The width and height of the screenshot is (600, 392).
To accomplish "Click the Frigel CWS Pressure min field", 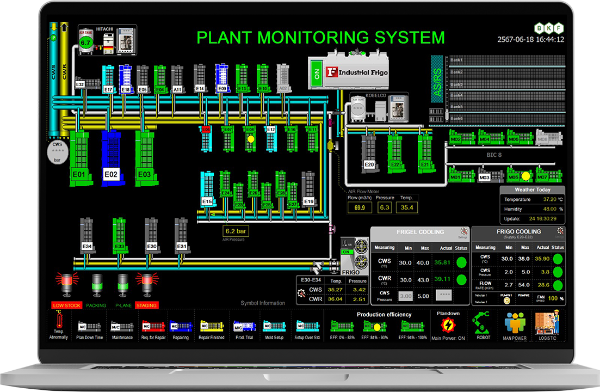I will pos(405,296).
